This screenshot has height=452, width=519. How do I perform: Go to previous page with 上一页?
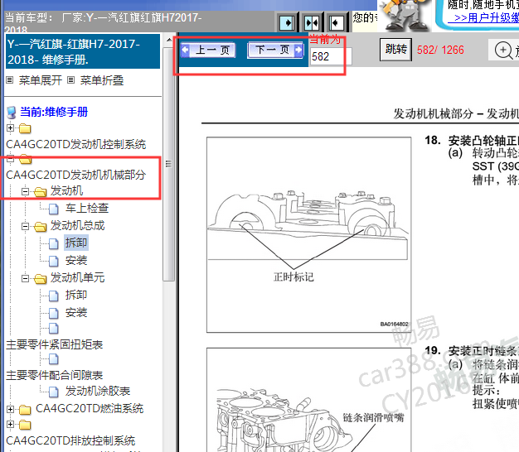pyautogui.click(x=208, y=50)
